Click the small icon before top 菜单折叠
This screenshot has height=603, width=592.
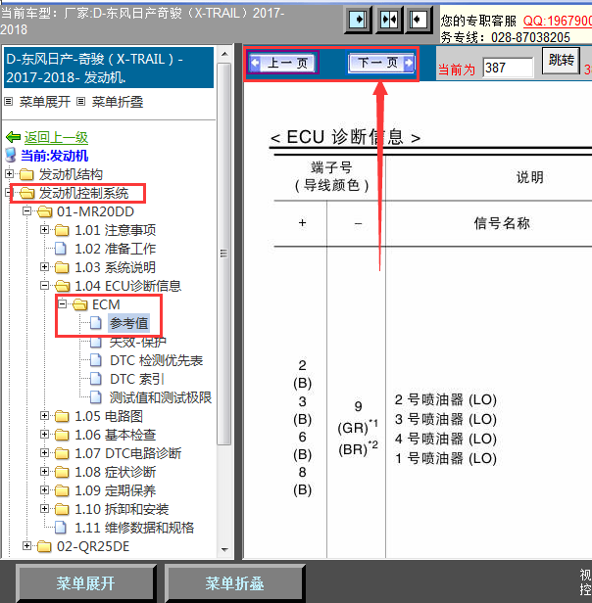81,102
